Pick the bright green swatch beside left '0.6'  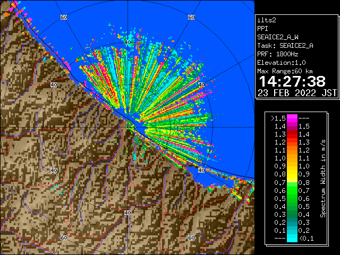pos(292,190)
